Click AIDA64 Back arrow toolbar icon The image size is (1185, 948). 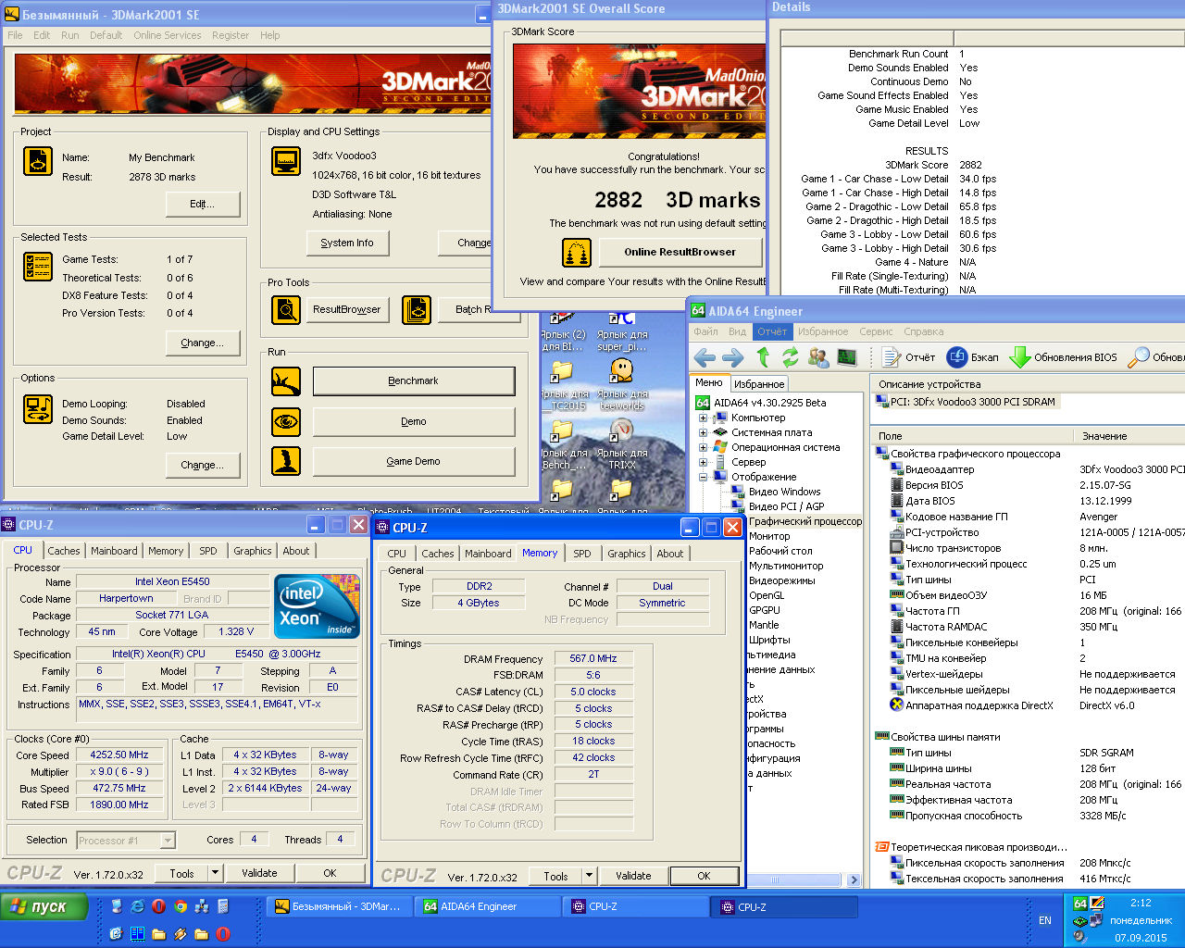click(705, 357)
